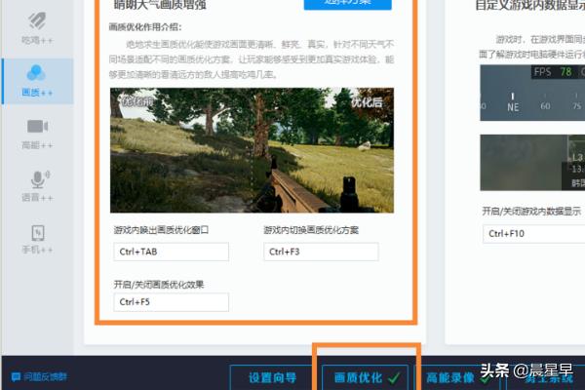Open the 设置向导 button
This screenshot has height=390, width=585.
272,377
